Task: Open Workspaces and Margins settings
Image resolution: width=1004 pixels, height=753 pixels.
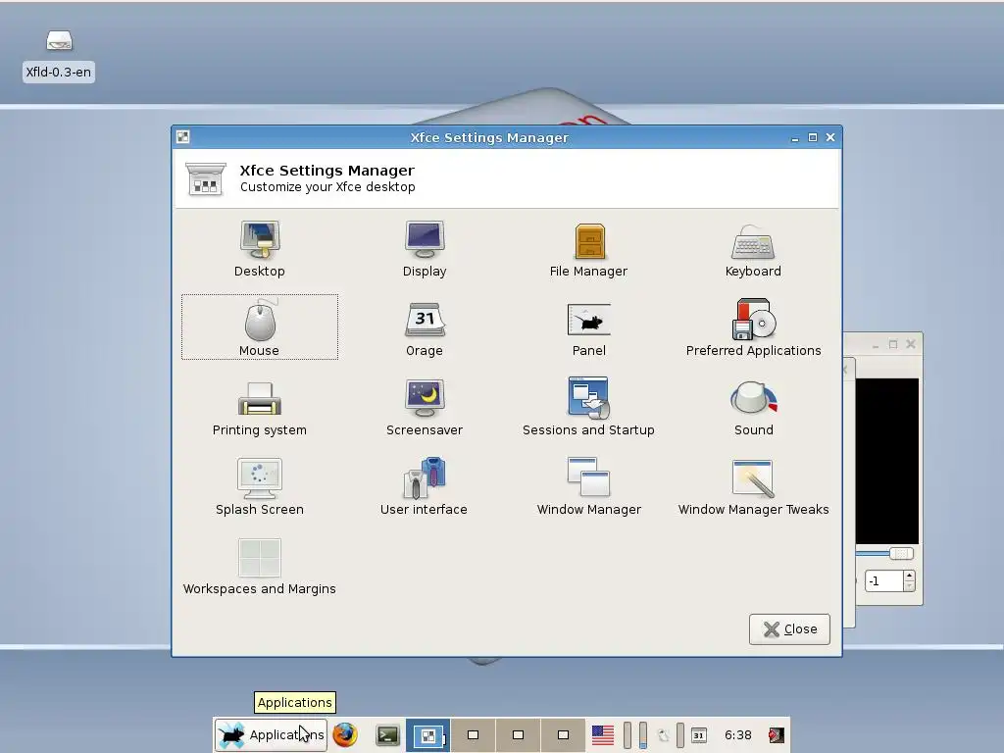Action: pos(259,568)
